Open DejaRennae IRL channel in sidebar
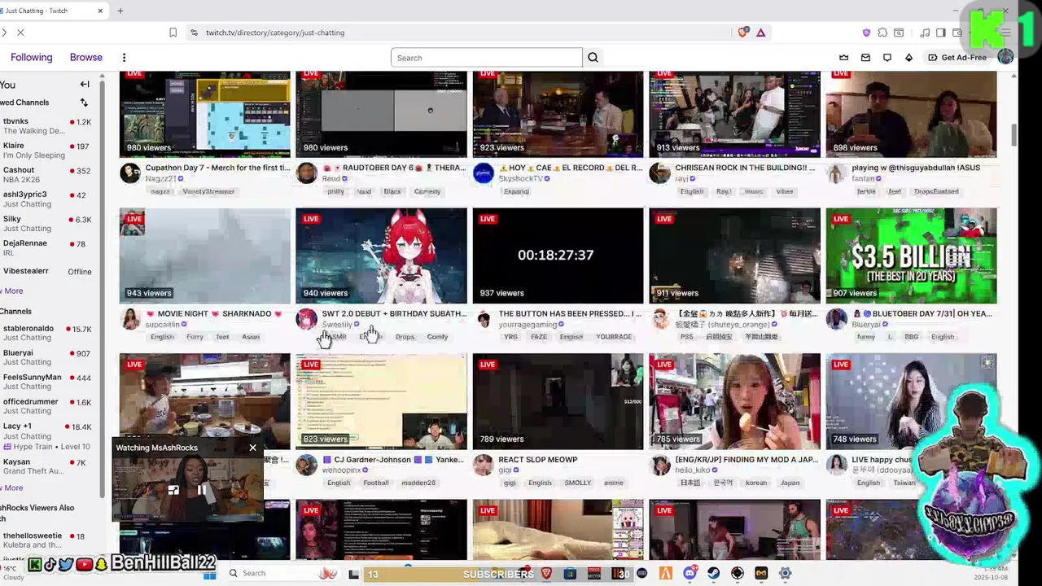This screenshot has height=586, width=1042. pyautogui.click(x=47, y=247)
